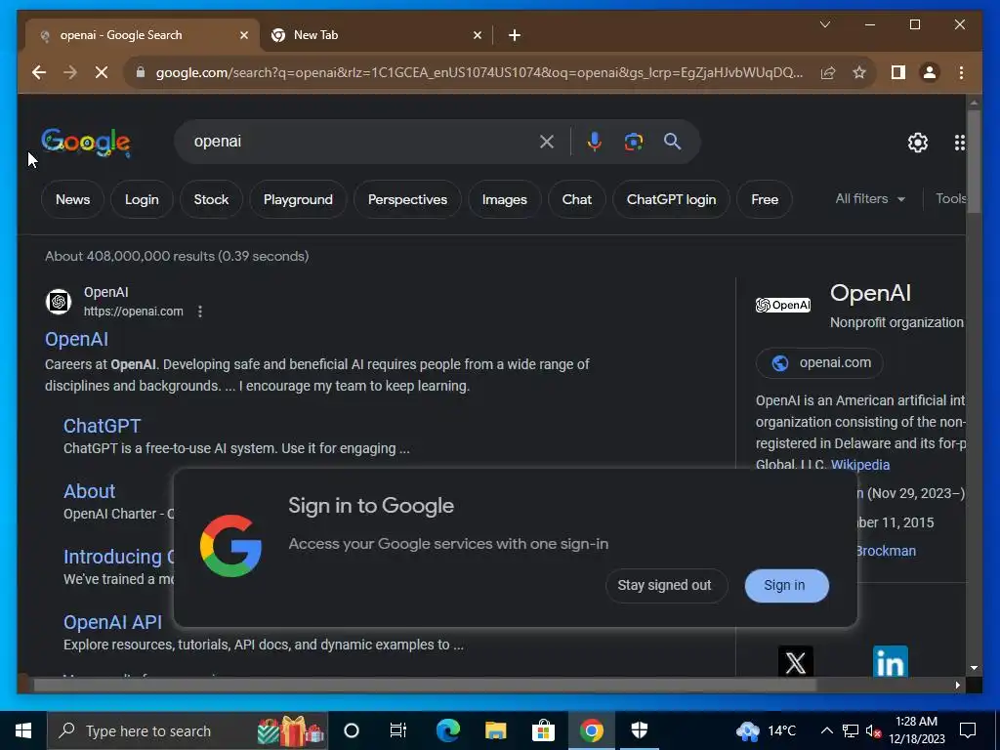Select the Playground filter chip

[x=298, y=199]
